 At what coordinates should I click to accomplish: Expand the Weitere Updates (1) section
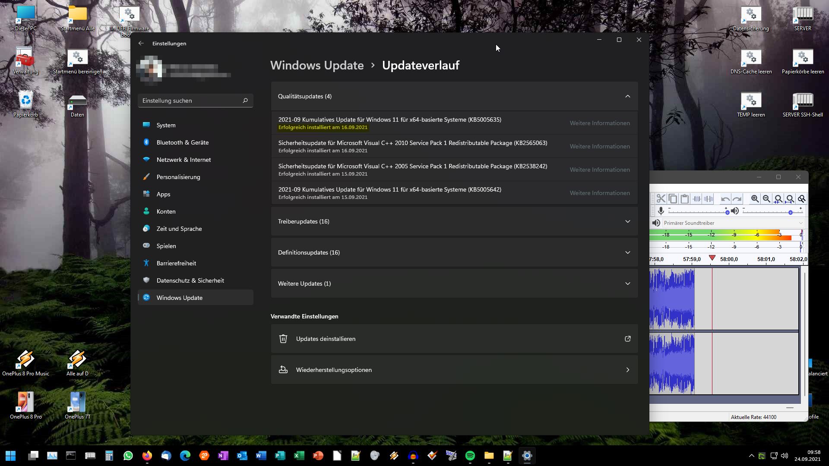454,283
